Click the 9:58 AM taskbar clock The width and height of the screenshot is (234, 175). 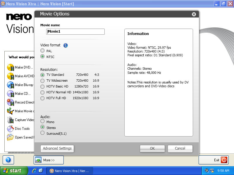coord(223,171)
